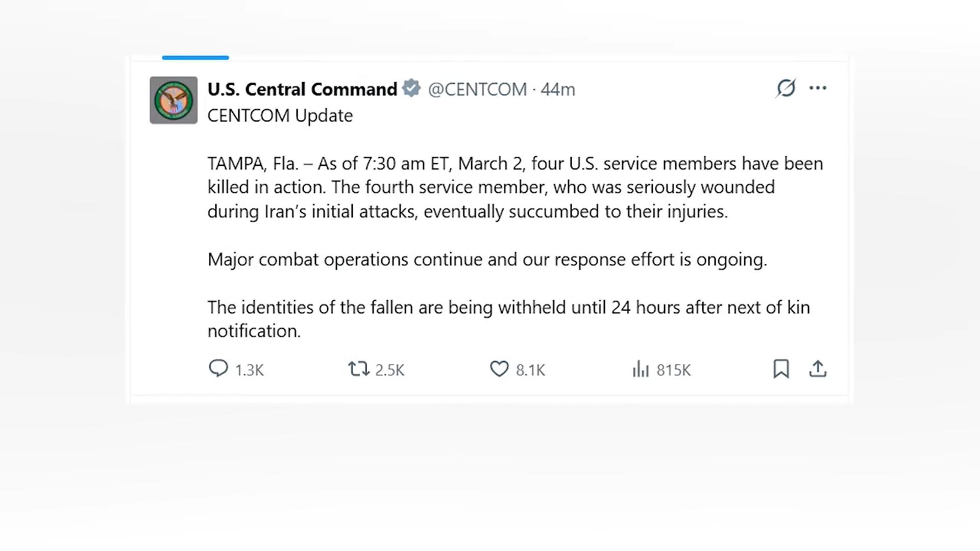
Task: Bookmark the CENTCOM post
Action: click(x=781, y=368)
